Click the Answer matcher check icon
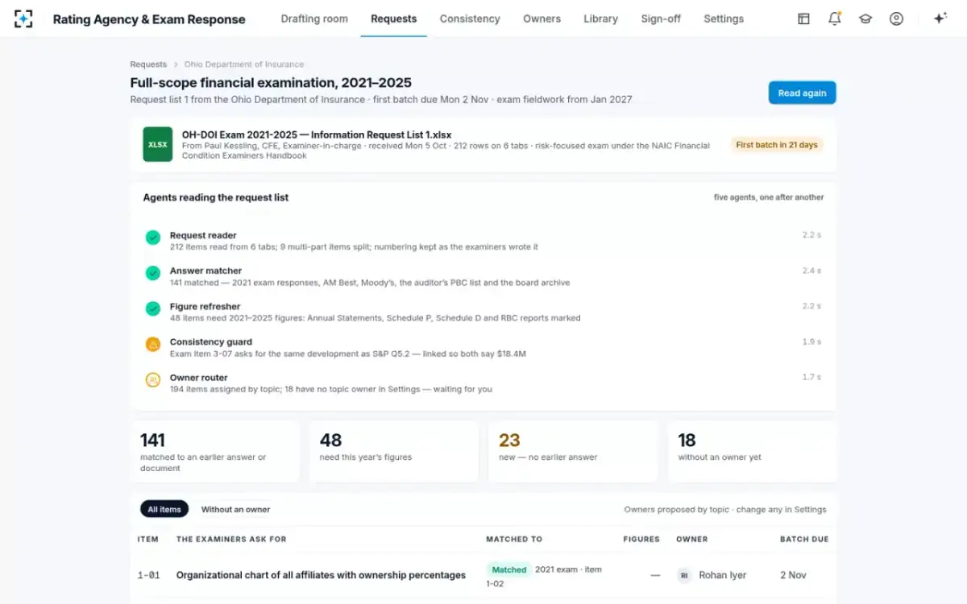 point(152,273)
